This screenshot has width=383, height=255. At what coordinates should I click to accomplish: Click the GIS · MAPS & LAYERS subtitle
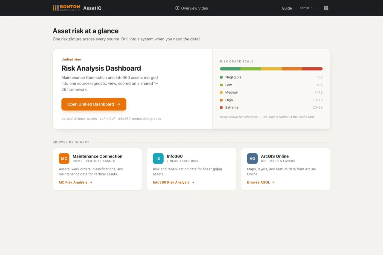[x=278, y=161]
